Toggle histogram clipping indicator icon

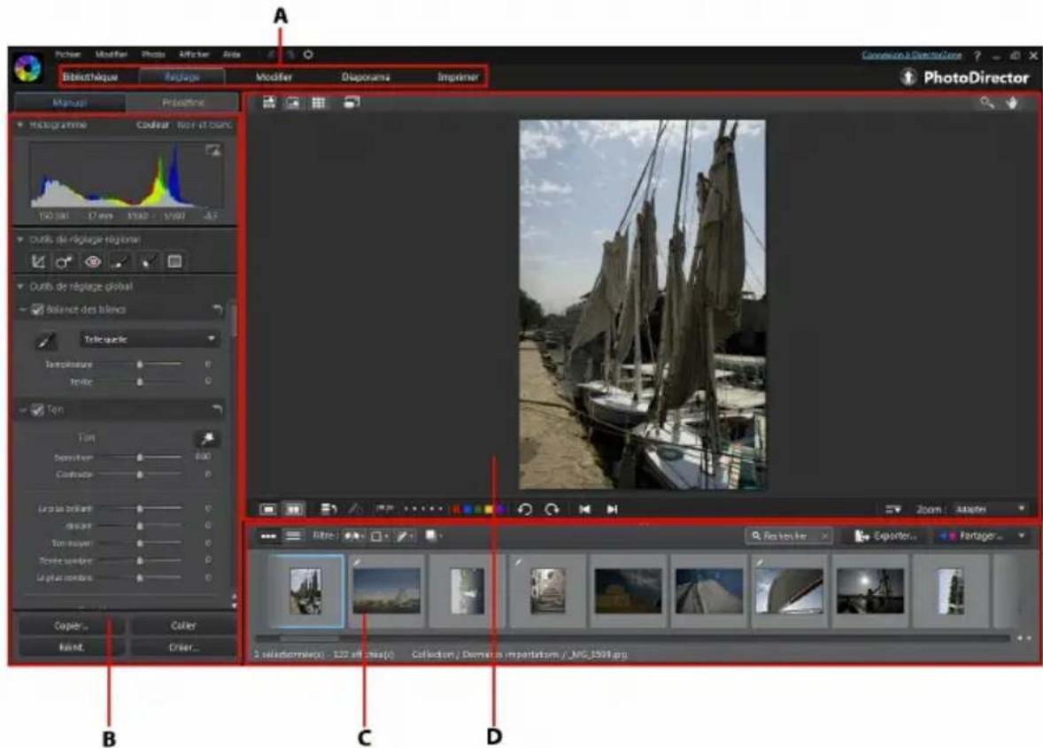click(212, 150)
